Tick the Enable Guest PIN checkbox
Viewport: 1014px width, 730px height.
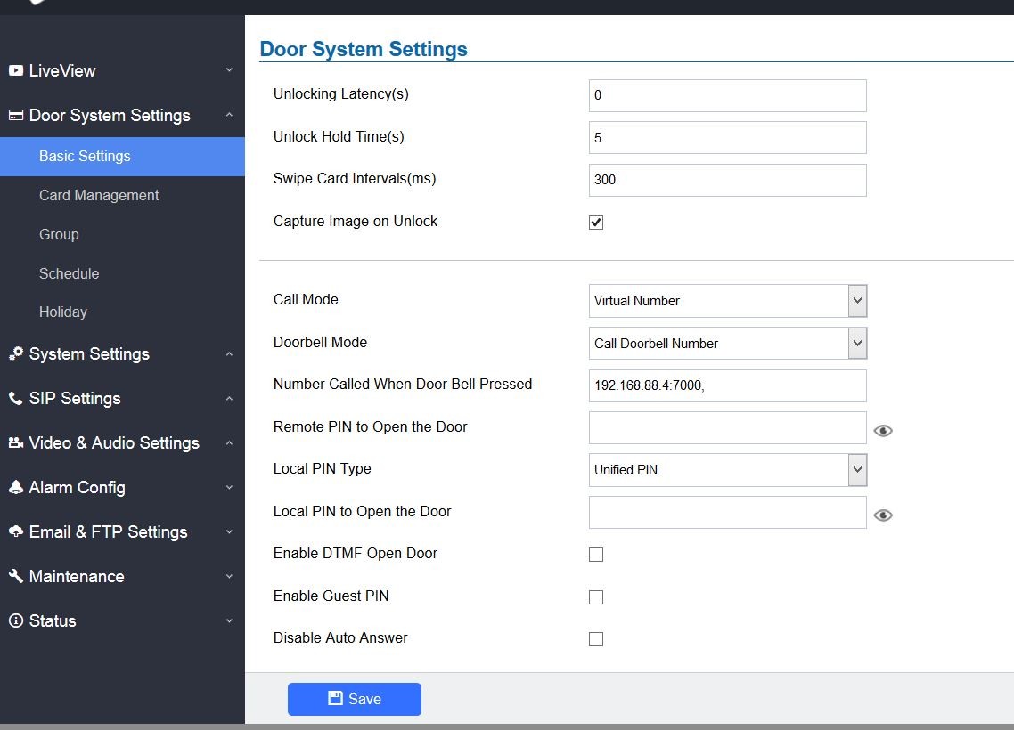point(596,597)
